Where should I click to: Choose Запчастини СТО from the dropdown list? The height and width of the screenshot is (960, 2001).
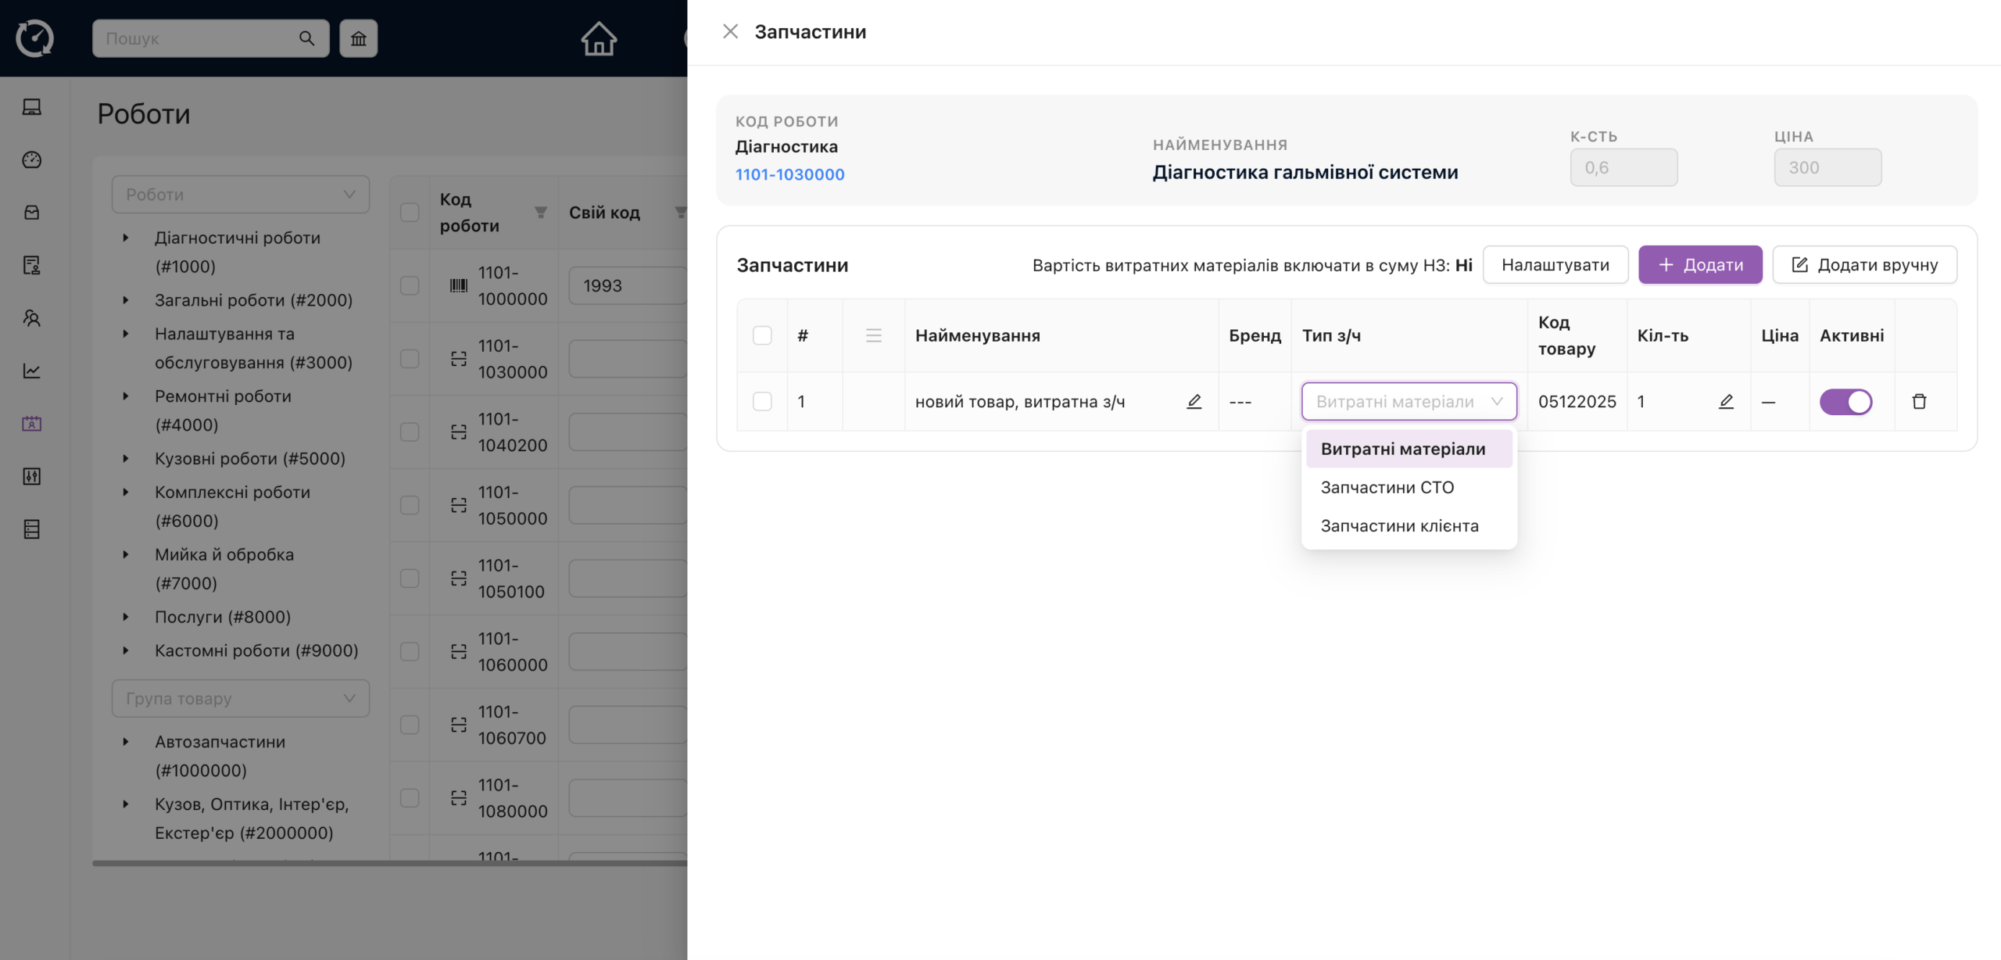(x=1387, y=487)
